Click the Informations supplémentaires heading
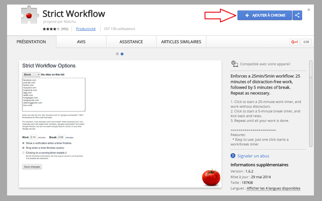 (x=260, y=165)
